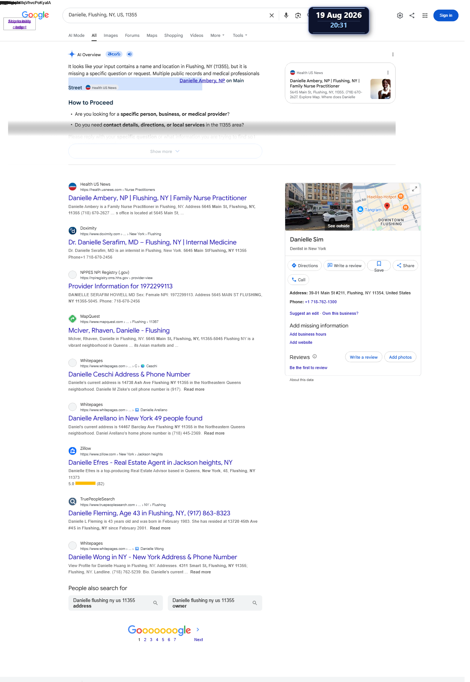Click the Next pagination link
The height and width of the screenshot is (682, 470).
[198, 640]
